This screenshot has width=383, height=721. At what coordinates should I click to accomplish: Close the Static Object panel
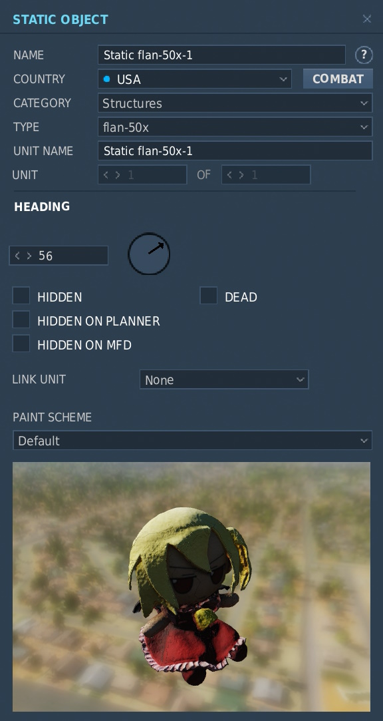(367, 19)
